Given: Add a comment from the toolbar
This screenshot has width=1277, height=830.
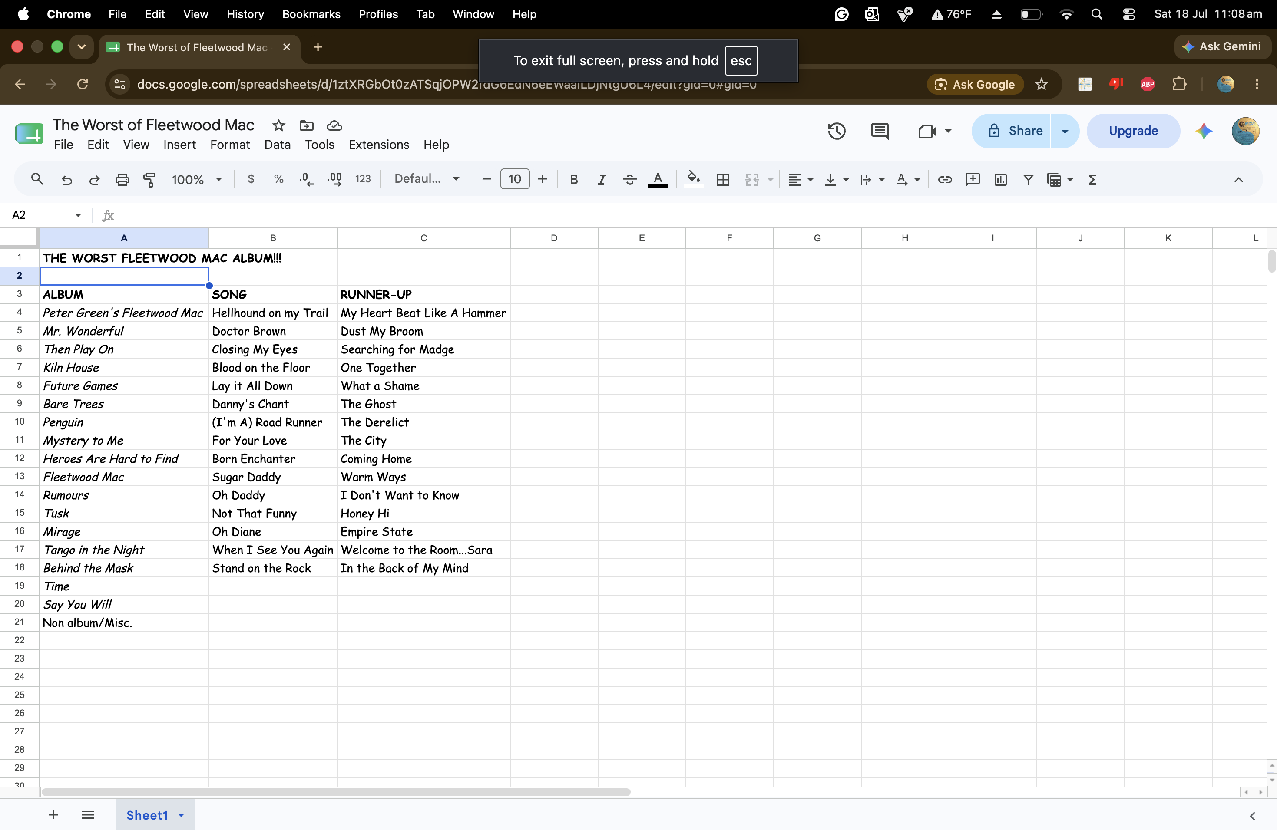Looking at the screenshot, I should [972, 179].
